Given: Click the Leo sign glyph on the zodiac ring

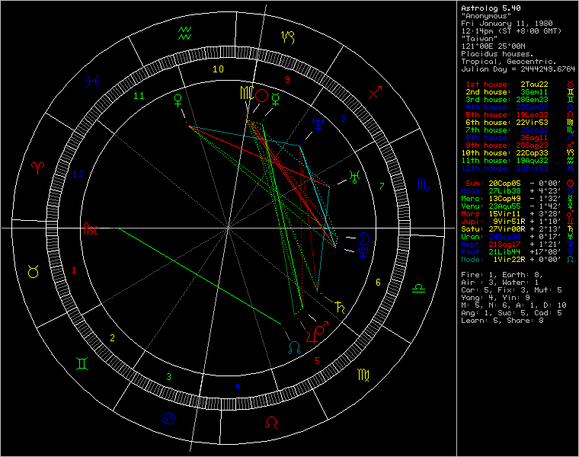Looking at the screenshot, I should 271,423.
